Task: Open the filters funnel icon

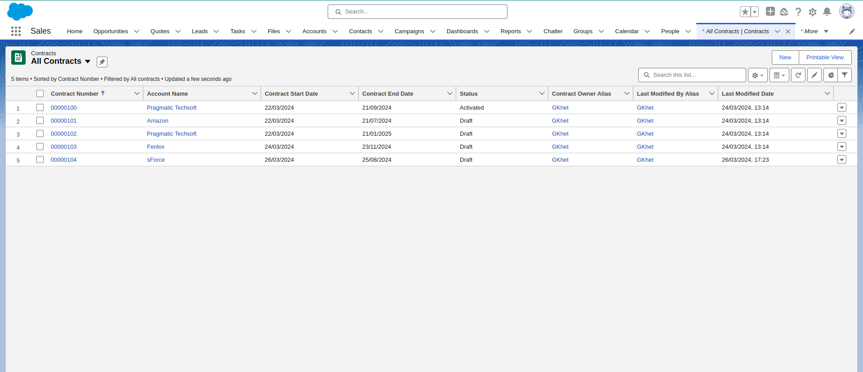Action: click(x=845, y=75)
